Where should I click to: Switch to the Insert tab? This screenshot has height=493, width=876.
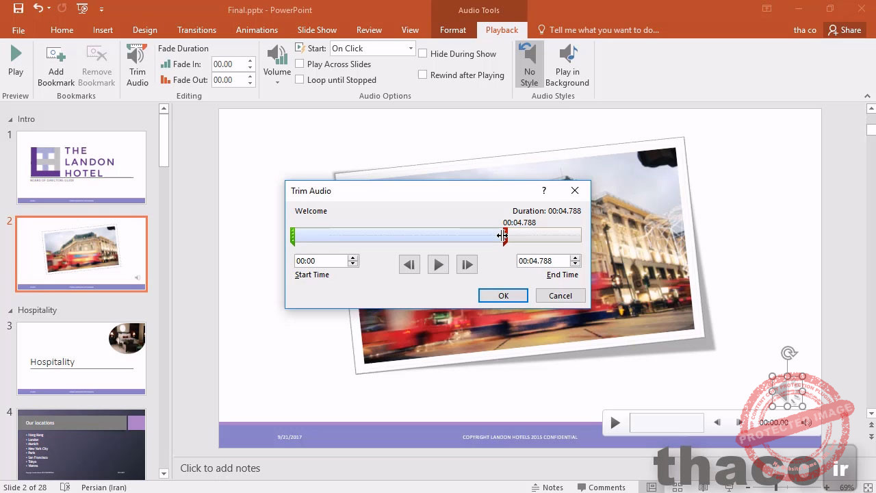pos(103,29)
